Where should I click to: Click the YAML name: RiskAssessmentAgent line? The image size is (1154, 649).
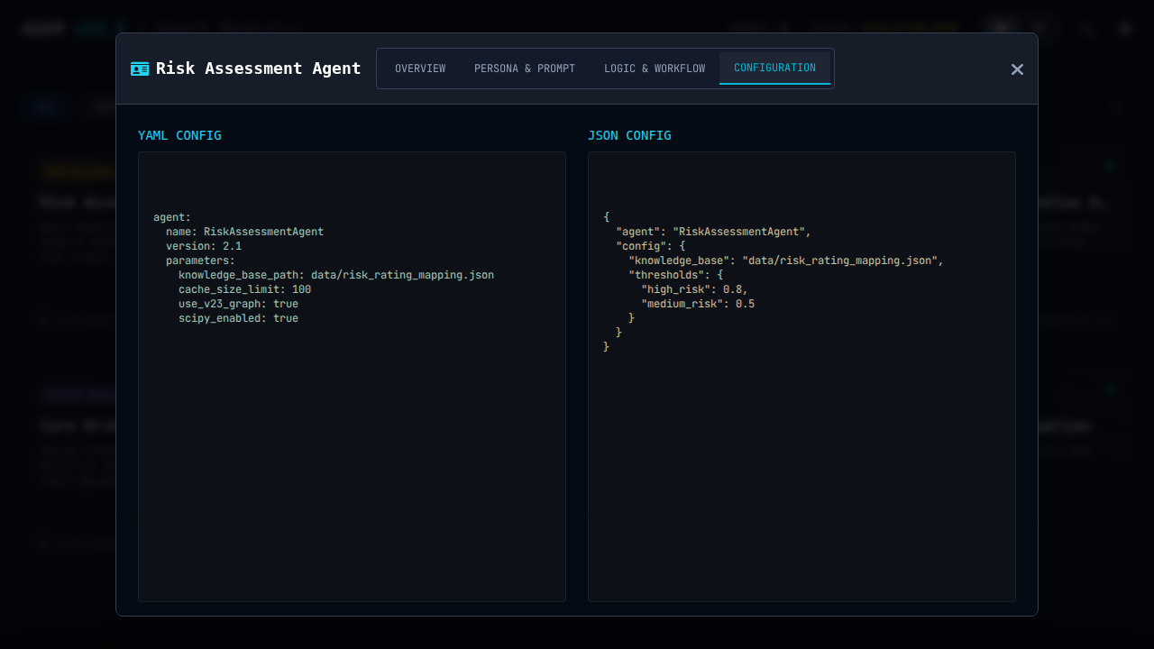pyautogui.click(x=244, y=232)
